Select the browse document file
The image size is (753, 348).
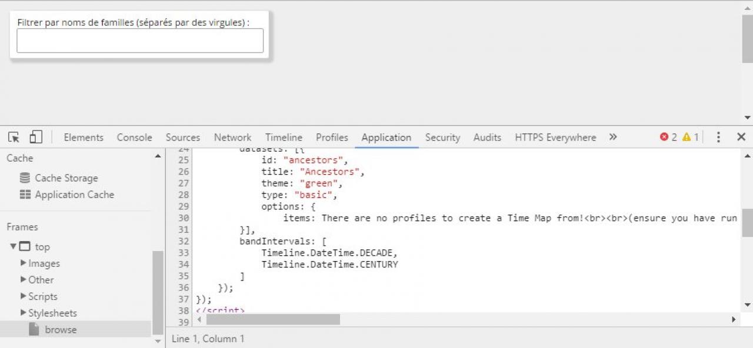coord(61,330)
